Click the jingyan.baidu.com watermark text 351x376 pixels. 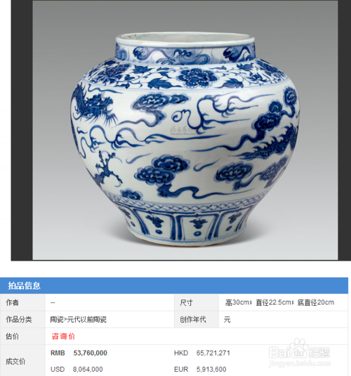coord(300,363)
